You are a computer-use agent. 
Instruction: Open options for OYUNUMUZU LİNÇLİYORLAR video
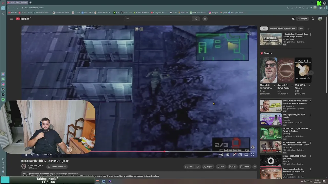point(311,101)
